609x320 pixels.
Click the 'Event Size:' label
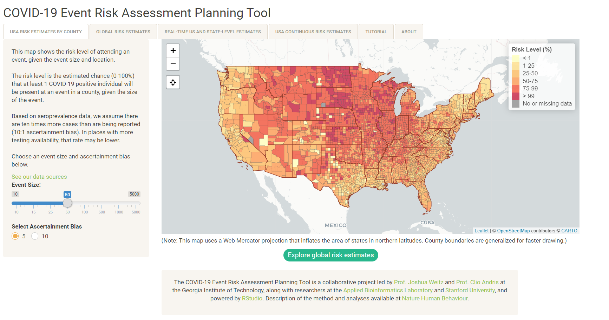[26, 185]
